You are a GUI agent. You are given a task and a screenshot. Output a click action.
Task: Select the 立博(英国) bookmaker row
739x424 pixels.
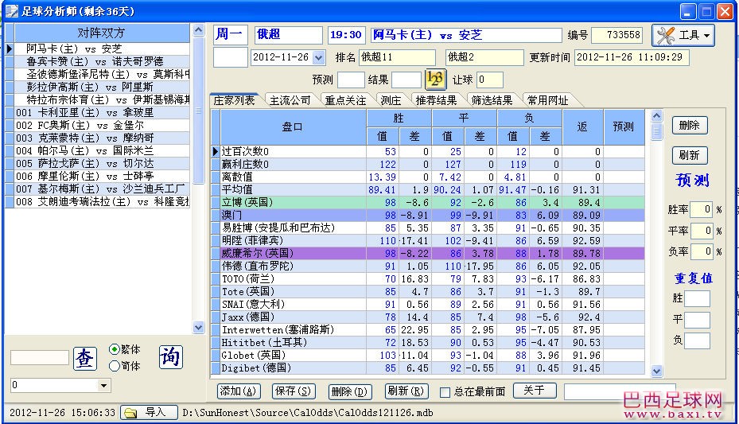tap(432, 203)
